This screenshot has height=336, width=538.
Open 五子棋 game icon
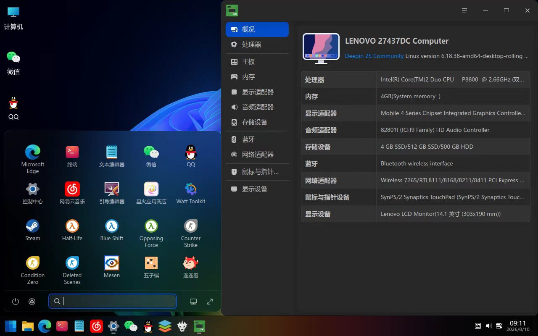point(151,267)
